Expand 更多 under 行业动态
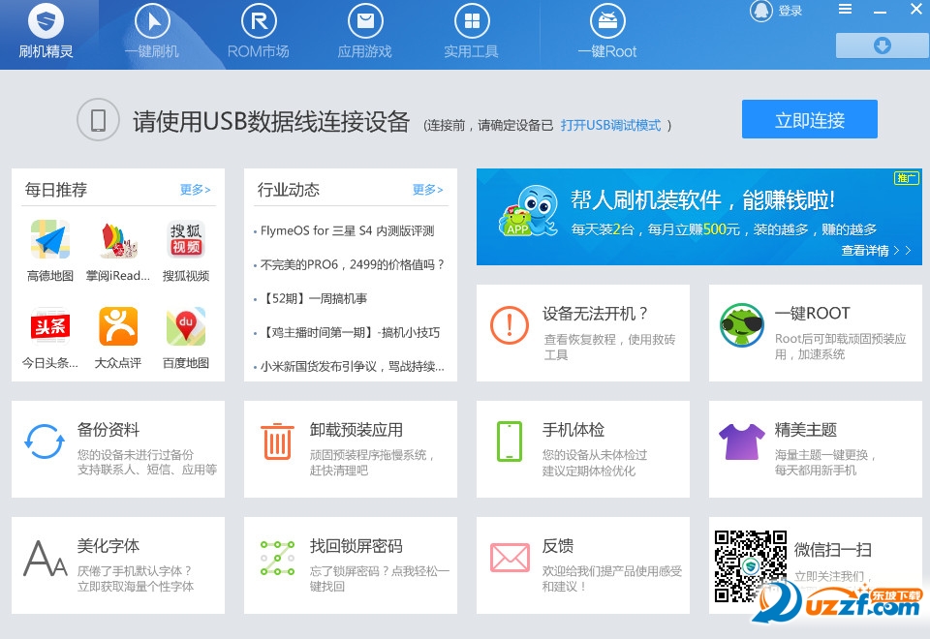This screenshot has height=639, width=930. coord(427,190)
